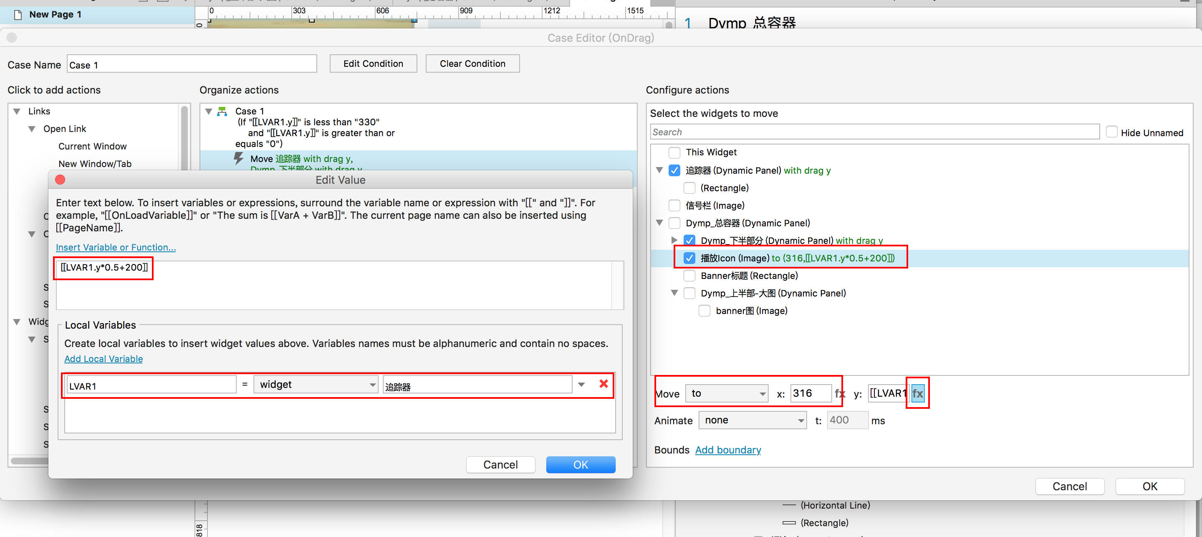
Task: Click the Case 1 flow icon
Action: click(222, 111)
